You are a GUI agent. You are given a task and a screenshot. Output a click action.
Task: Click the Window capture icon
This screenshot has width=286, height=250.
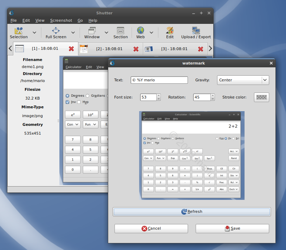point(92,31)
